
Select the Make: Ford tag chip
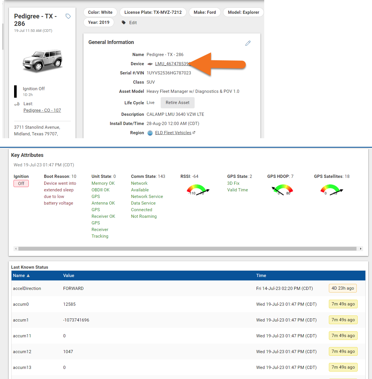205,12
